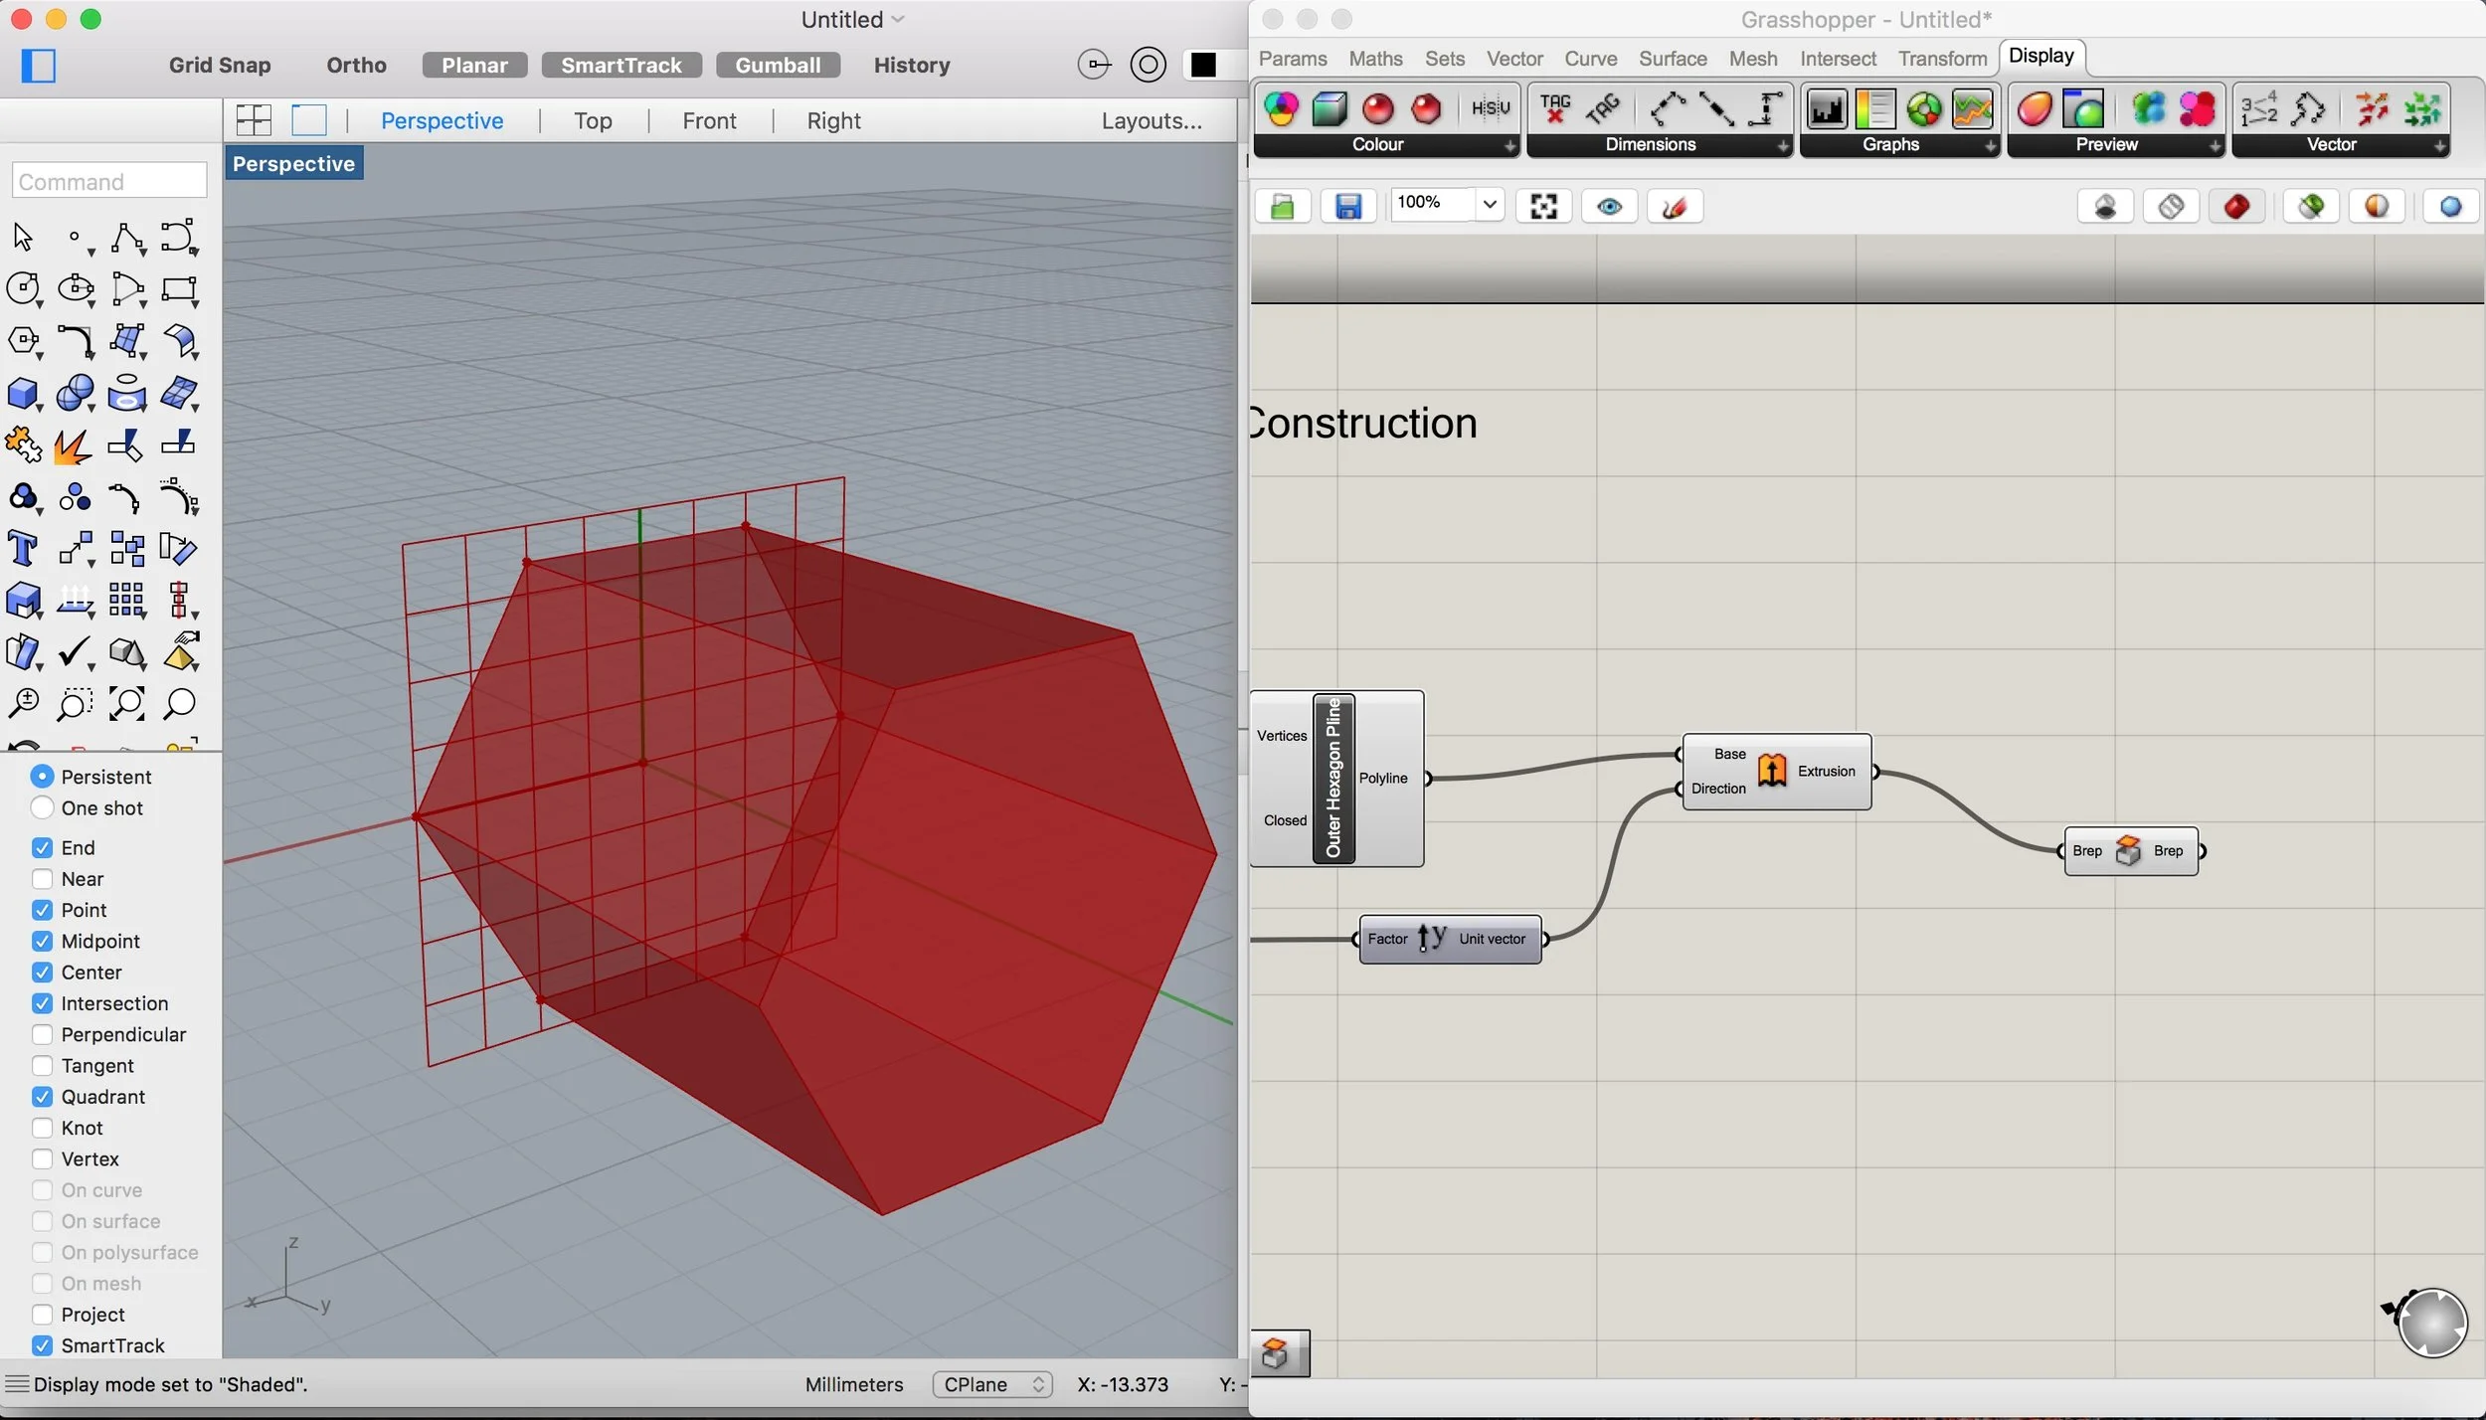The image size is (2486, 1420).
Task: Open the Params tab in Grasshopper
Action: tap(1293, 59)
